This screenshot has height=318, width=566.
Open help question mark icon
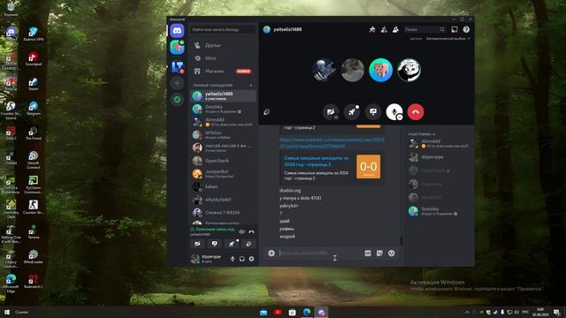[466, 29]
